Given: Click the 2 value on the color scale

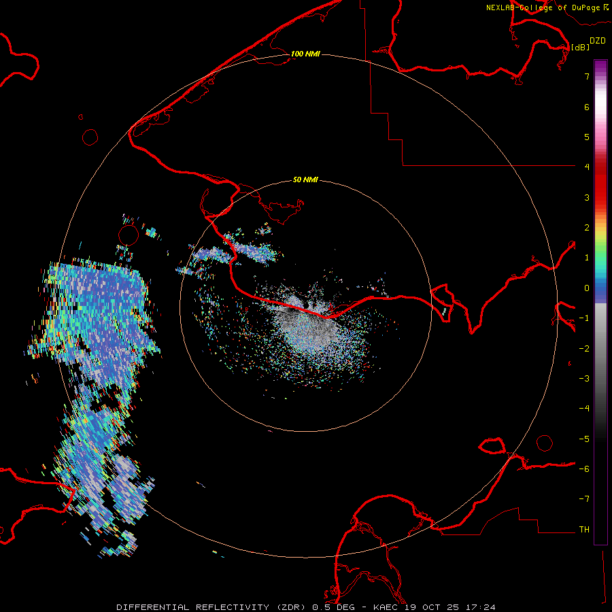Looking at the screenshot, I should click(587, 228).
